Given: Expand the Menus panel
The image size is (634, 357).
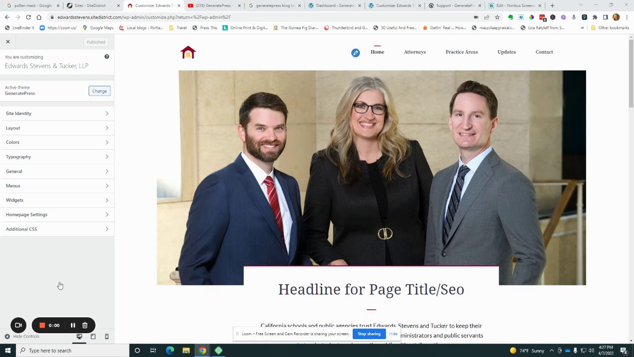Looking at the screenshot, I should (57, 185).
